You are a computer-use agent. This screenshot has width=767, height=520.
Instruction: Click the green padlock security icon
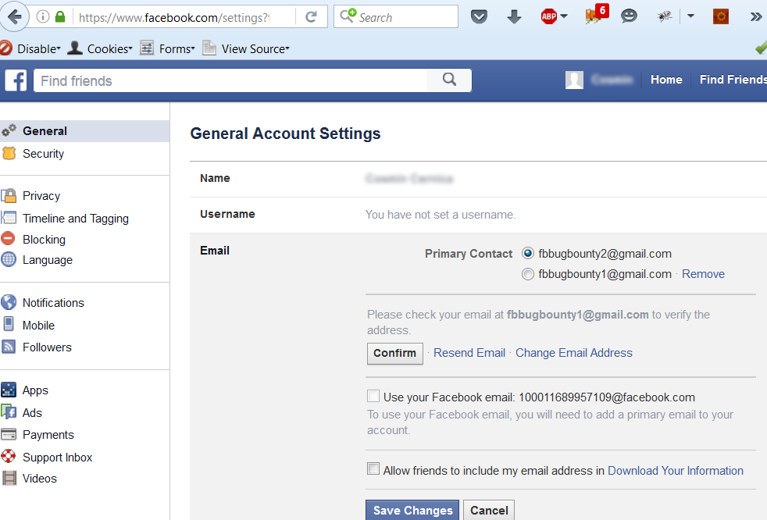[60, 17]
